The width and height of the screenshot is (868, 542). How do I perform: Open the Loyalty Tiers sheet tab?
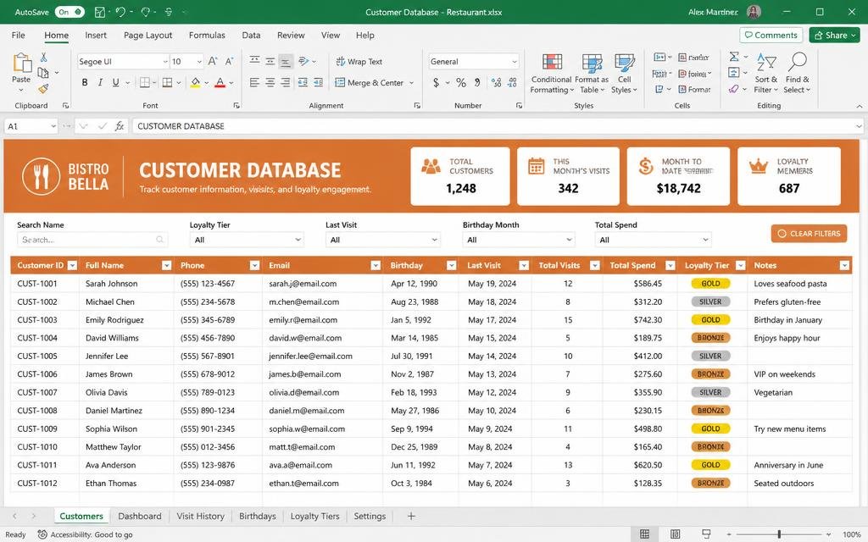click(x=315, y=516)
